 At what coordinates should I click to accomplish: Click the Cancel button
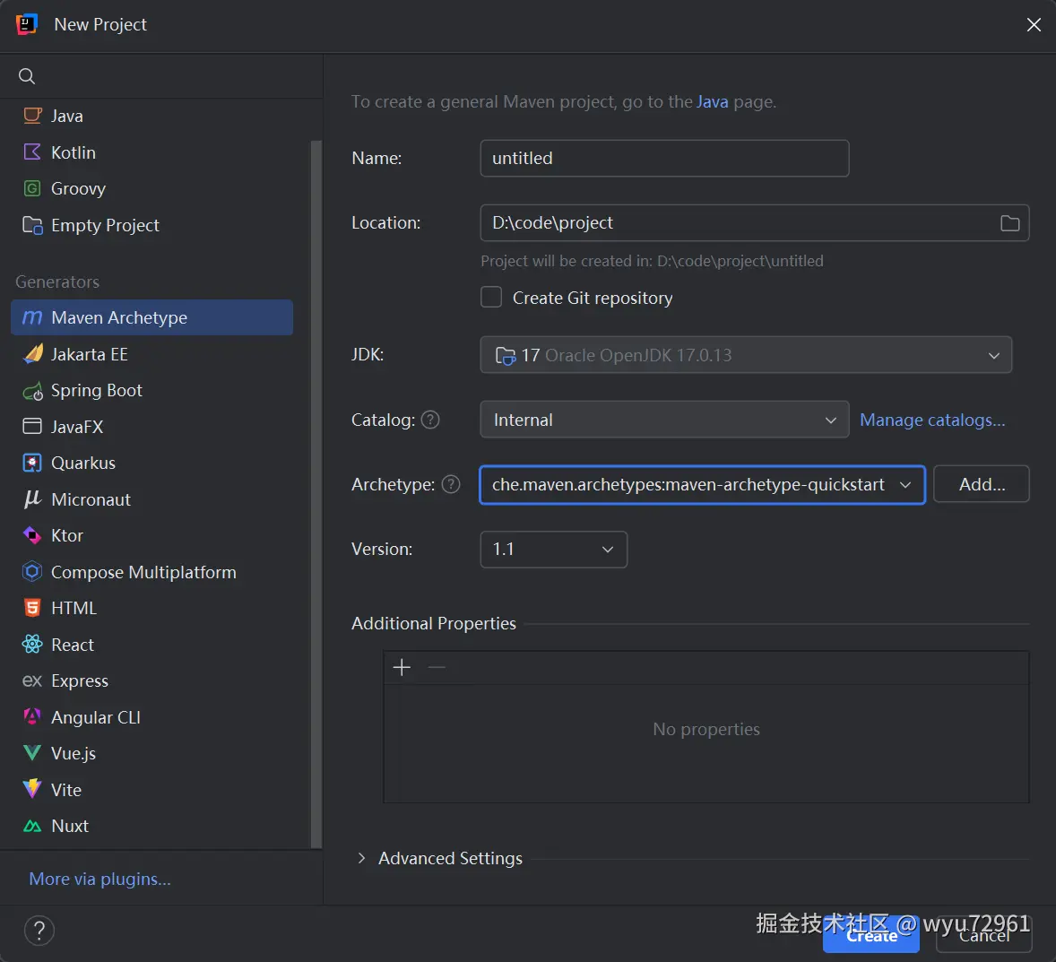click(x=984, y=936)
